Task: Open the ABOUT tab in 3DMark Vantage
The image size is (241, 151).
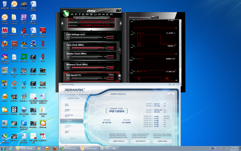Action: tap(67, 132)
